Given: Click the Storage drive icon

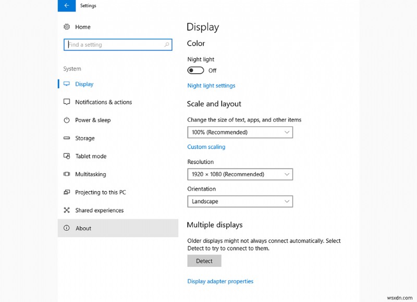Looking at the screenshot, I should point(67,138).
